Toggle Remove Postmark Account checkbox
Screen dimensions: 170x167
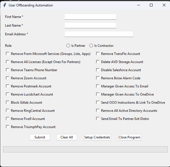(x=8, y=86)
